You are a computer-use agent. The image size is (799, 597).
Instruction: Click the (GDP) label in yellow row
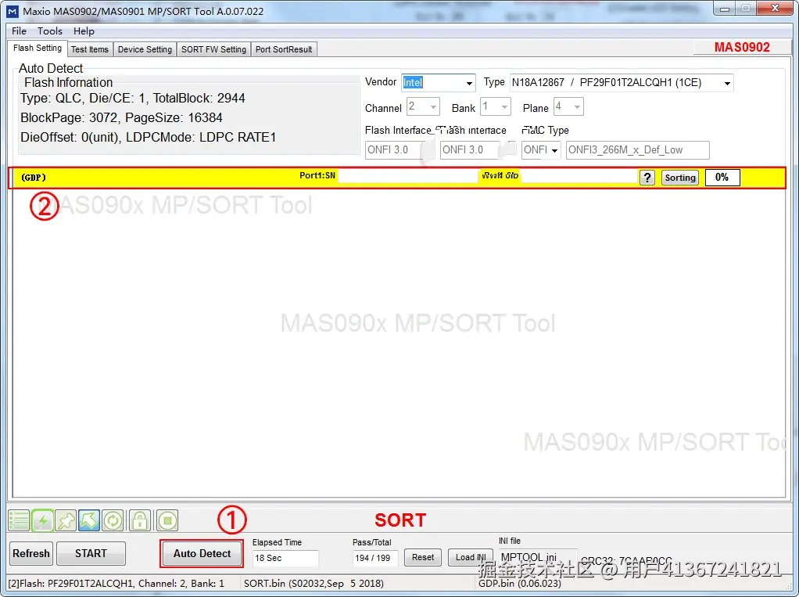click(34, 178)
